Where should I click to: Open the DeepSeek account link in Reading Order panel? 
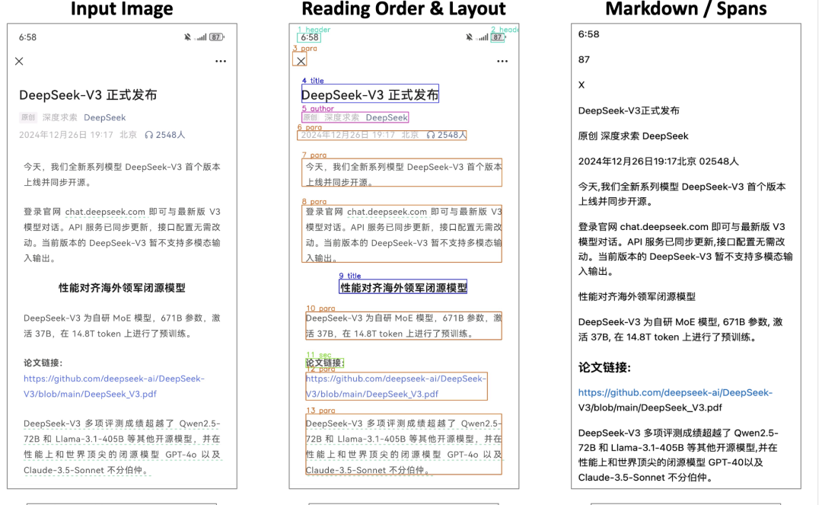coord(387,117)
